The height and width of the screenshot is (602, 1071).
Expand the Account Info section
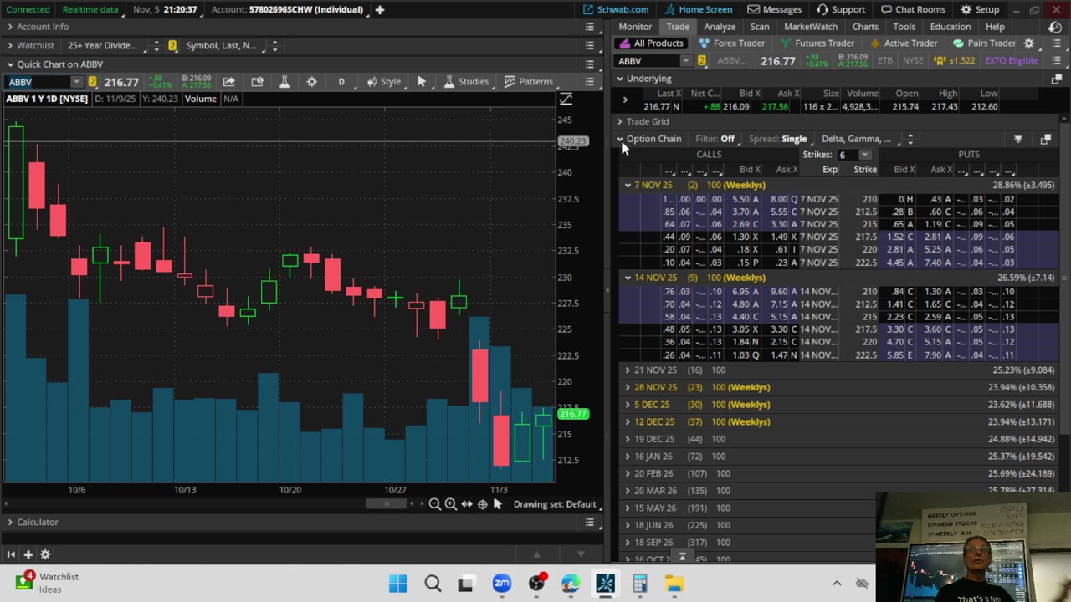point(10,27)
